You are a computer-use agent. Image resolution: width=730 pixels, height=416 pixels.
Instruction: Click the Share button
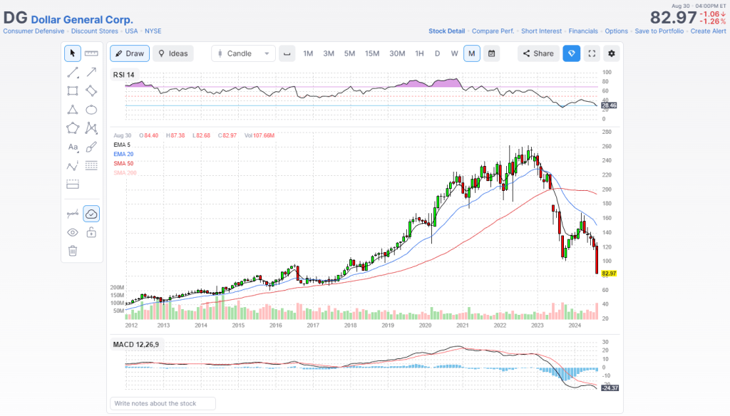pyautogui.click(x=538, y=53)
